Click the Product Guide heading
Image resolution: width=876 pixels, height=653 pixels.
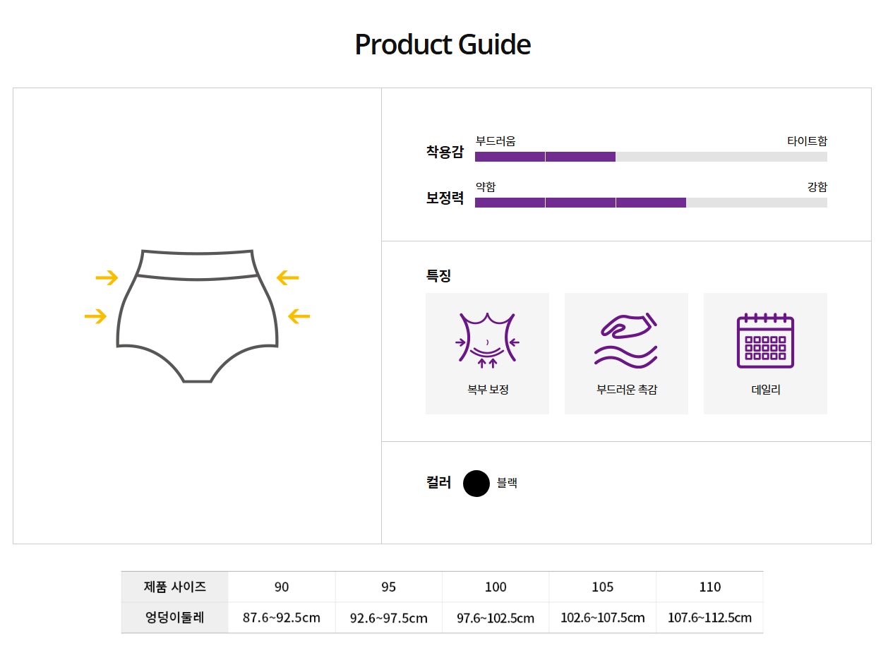[443, 44]
